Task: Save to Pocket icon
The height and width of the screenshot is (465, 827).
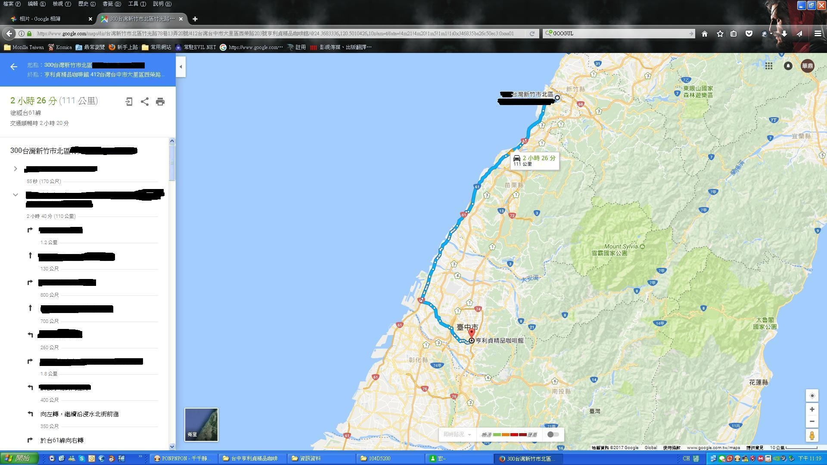Action: pyautogui.click(x=749, y=34)
